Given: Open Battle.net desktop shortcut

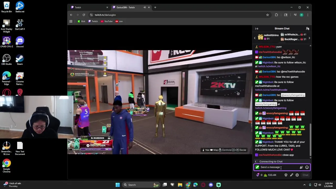Looking at the screenshot, I should coord(20,7).
